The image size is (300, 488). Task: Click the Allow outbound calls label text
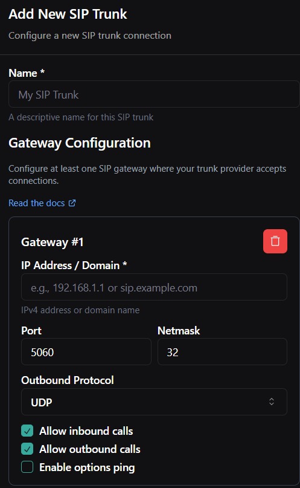point(90,449)
